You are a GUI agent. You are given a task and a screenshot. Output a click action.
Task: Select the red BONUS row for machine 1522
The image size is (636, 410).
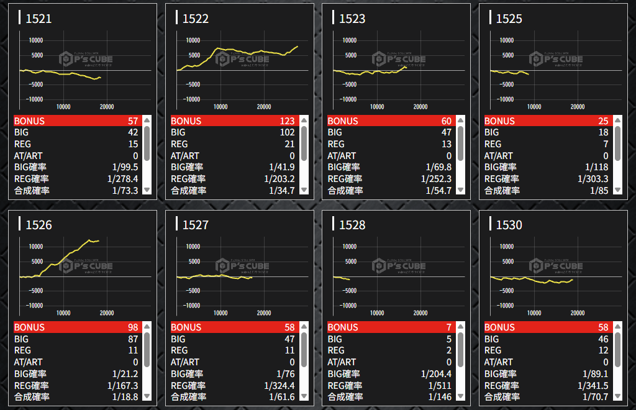click(233, 121)
